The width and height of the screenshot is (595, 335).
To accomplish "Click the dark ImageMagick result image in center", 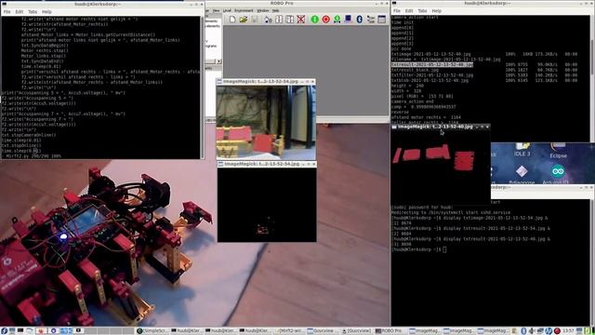I will [267, 205].
